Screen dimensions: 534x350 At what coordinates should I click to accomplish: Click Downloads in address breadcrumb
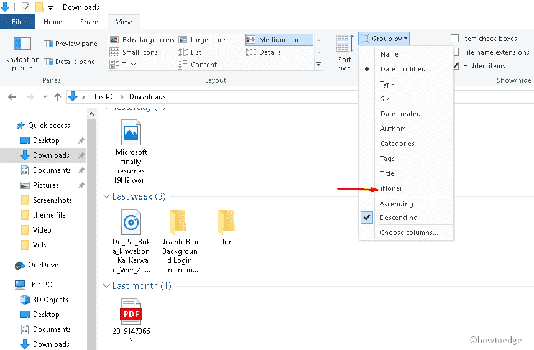(x=147, y=97)
